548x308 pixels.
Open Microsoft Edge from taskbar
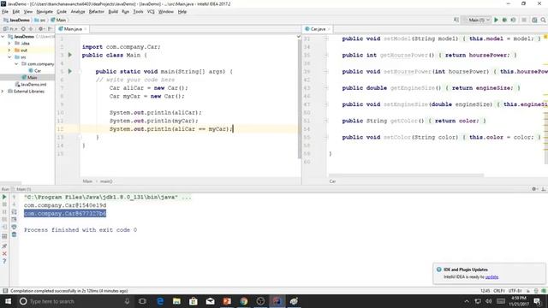pyautogui.click(x=160, y=301)
